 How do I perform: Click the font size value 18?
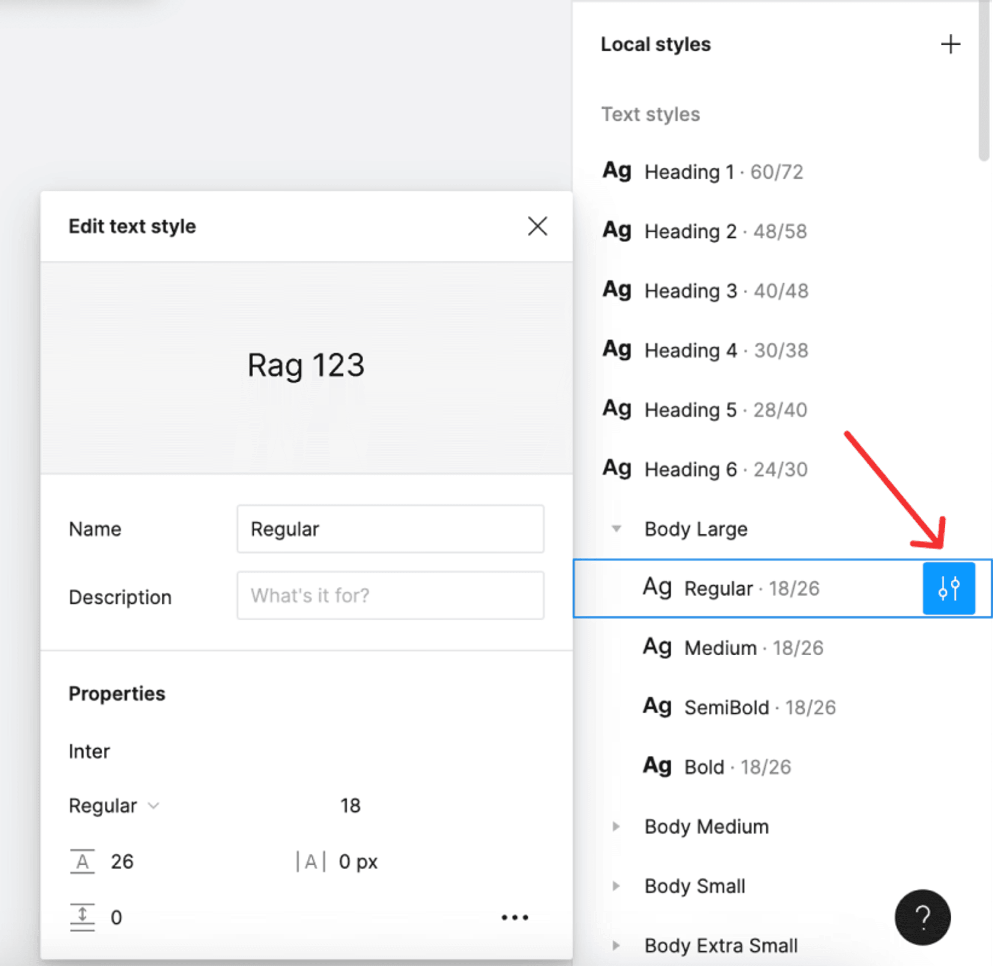[350, 806]
